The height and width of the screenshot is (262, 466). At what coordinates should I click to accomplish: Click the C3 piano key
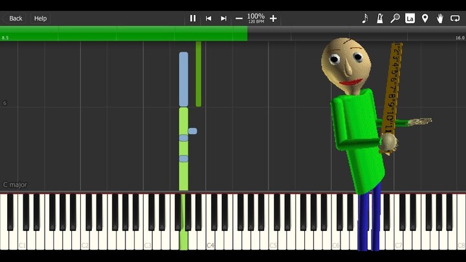[148, 241]
